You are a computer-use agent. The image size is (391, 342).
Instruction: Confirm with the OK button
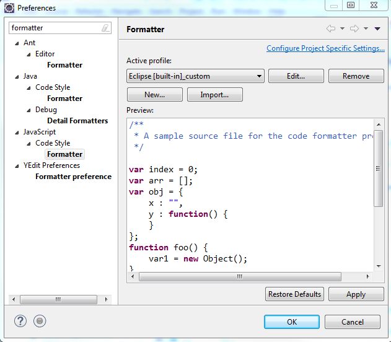292,322
